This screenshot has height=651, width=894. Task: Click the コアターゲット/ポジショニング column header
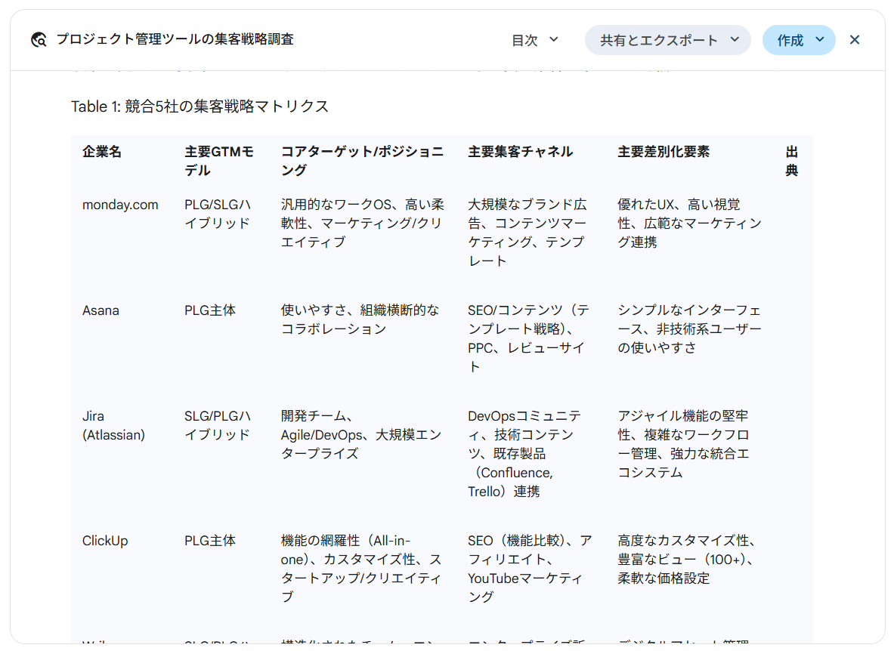(x=362, y=161)
